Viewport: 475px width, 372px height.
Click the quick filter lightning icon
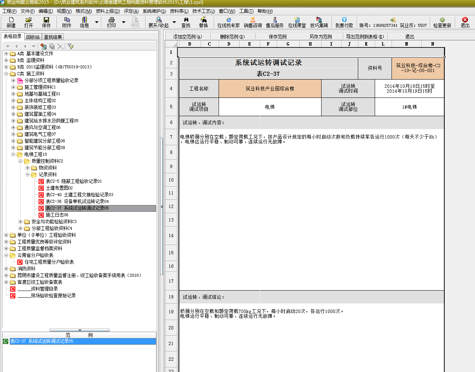point(70,46)
